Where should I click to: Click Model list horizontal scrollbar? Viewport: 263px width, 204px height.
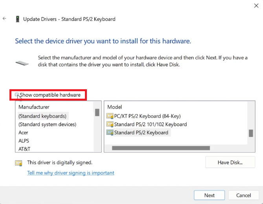[x=161, y=148]
